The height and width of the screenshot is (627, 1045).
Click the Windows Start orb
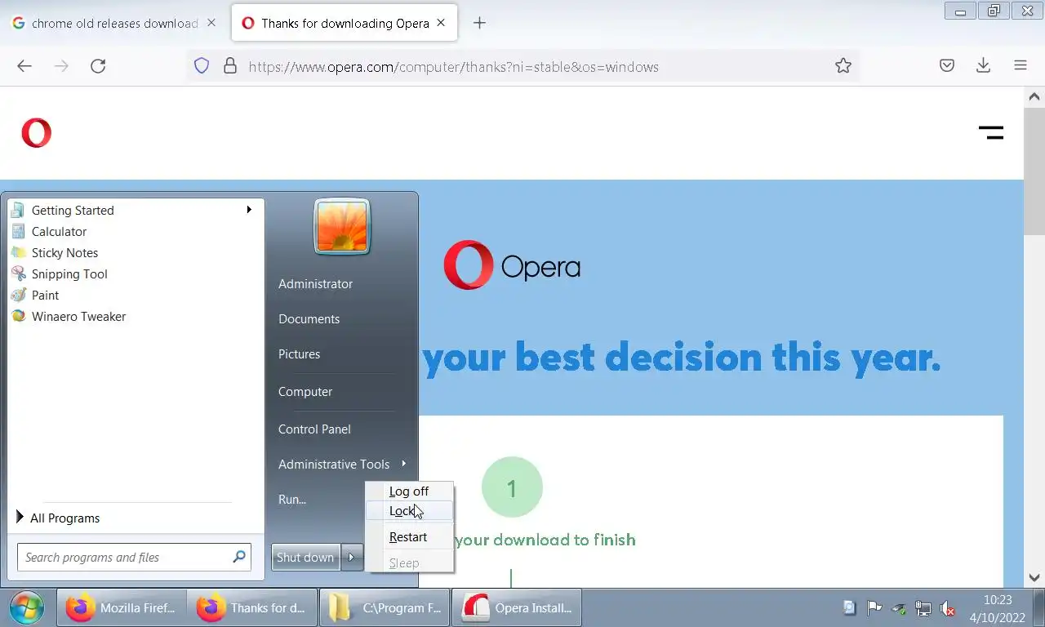tap(26, 607)
